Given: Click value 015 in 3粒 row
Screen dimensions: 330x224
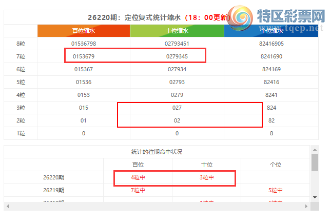Looking at the screenshot, I should [84, 108].
